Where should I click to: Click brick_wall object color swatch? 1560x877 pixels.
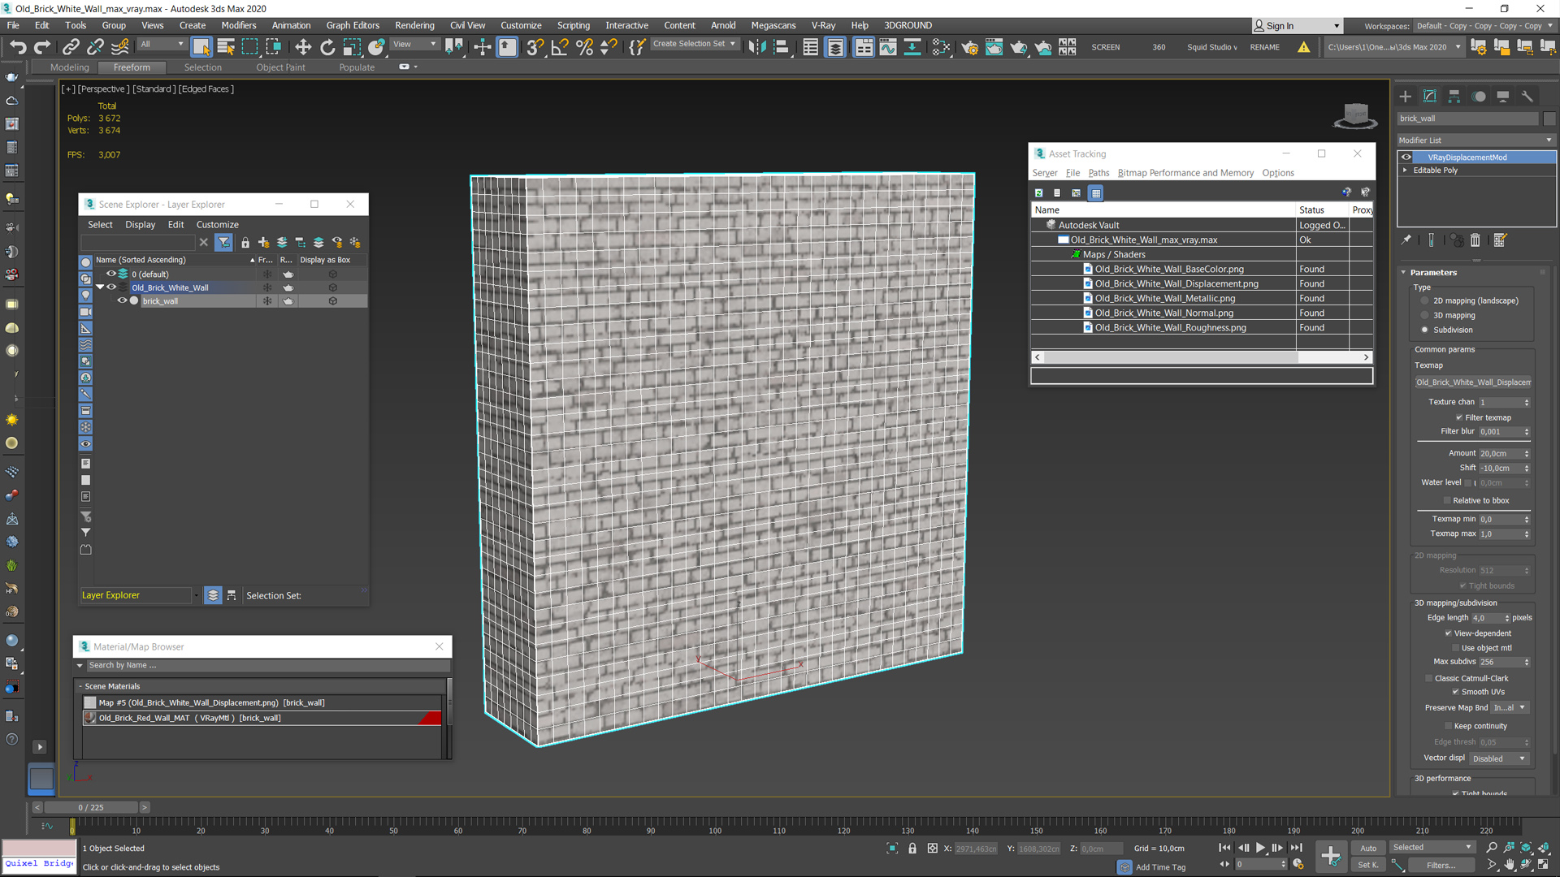(x=1549, y=119)
